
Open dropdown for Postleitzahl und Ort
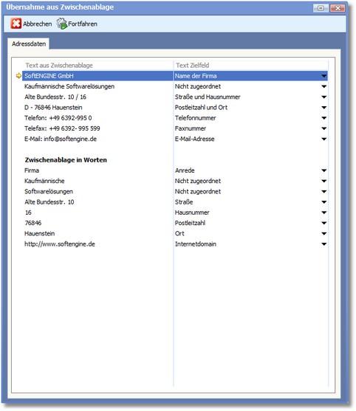click(324, 108)
